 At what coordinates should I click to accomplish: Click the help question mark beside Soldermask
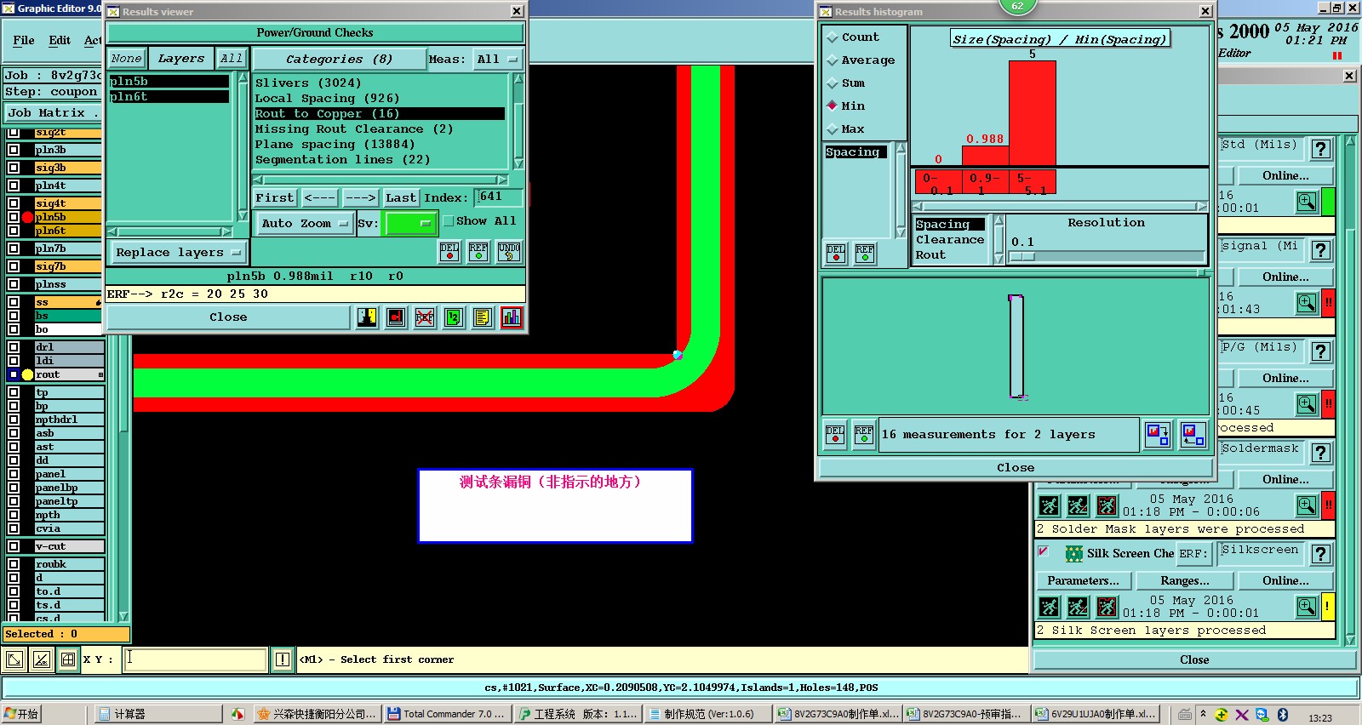(1320, 453)
